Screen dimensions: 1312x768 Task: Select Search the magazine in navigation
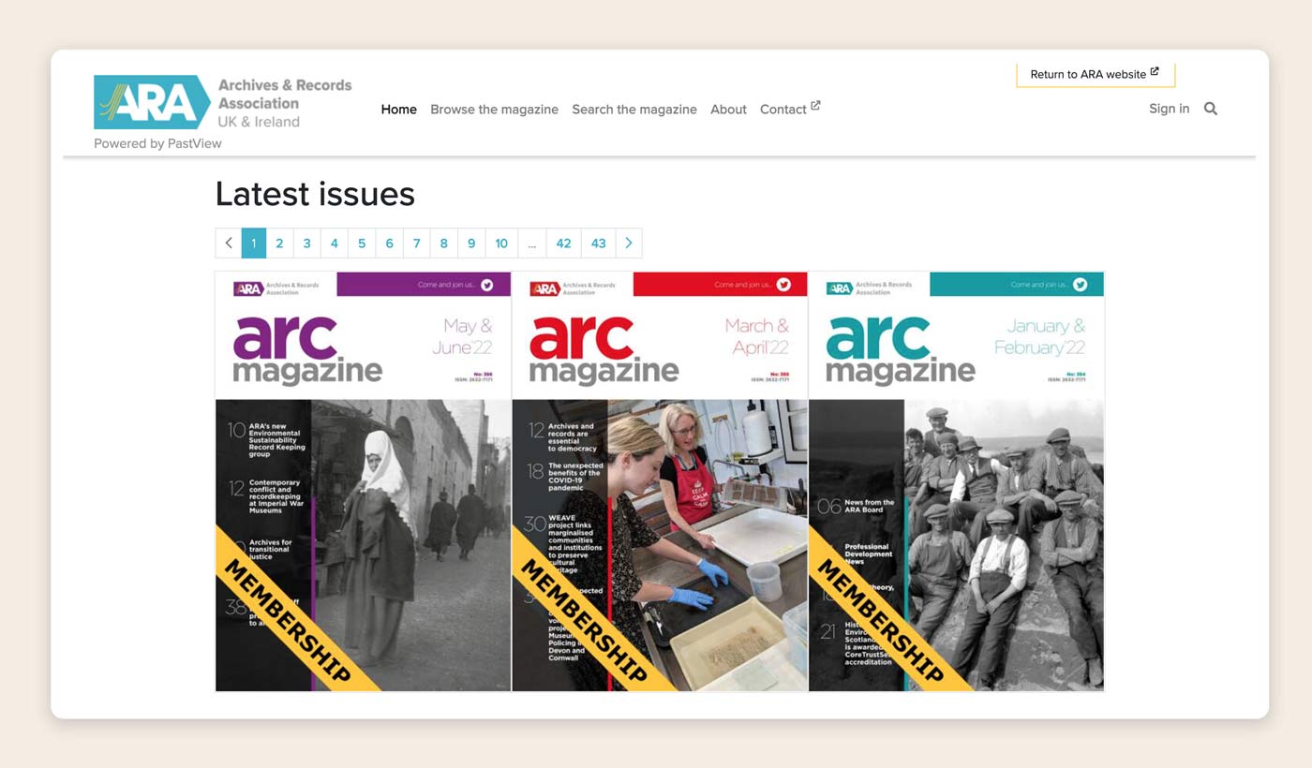tap(634, 110)
